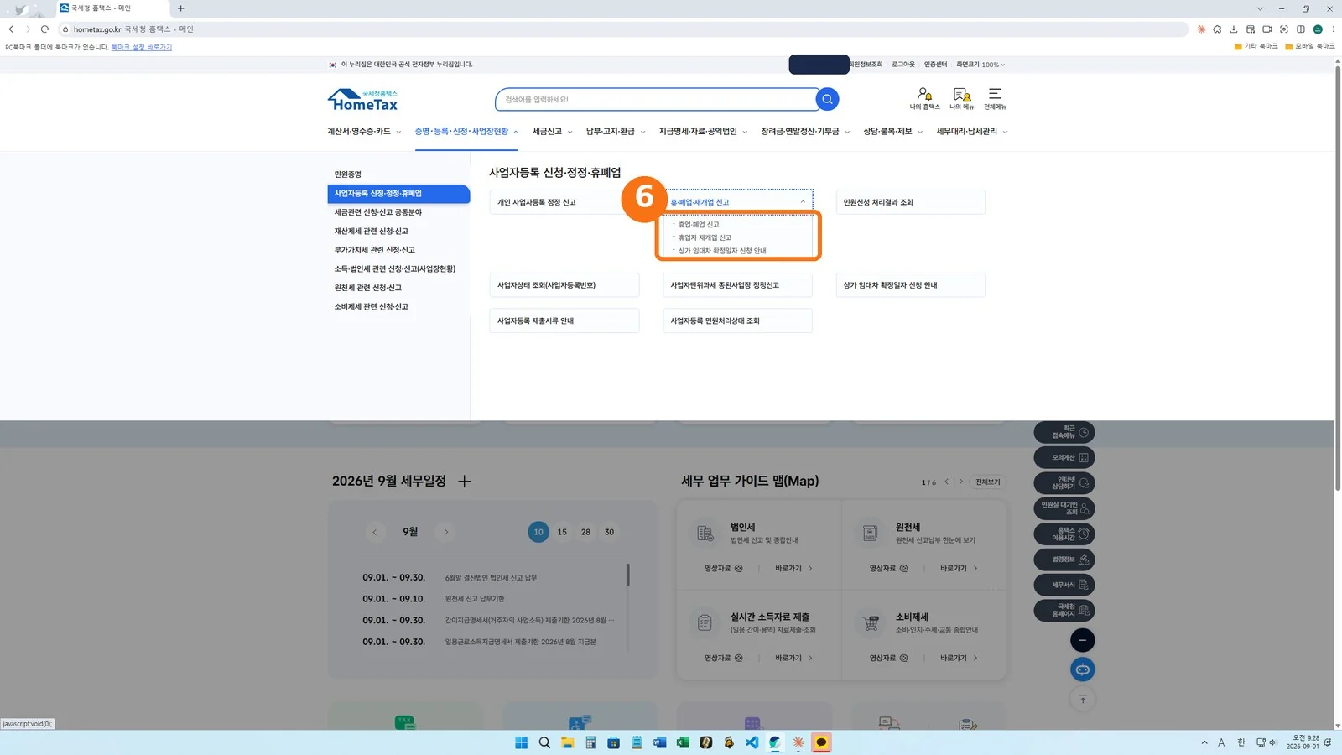Open 법령정보 floating button
The image size is (1342, 755).
[1064, 560]
